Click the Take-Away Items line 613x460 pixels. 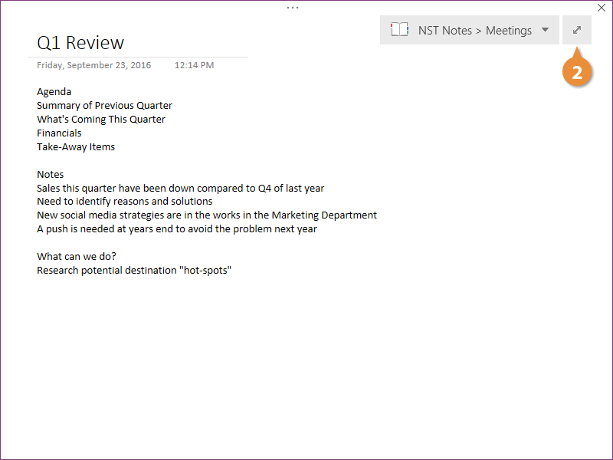pos(76,147)
